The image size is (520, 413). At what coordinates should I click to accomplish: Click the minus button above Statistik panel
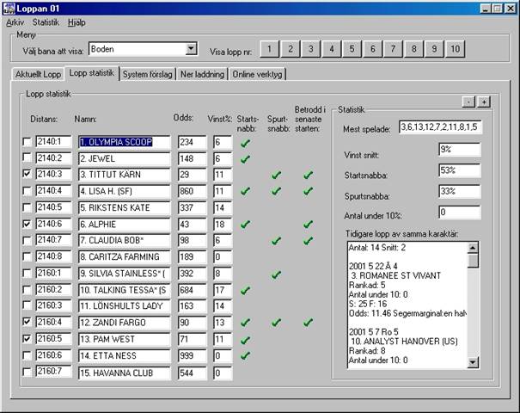point(468,102)
